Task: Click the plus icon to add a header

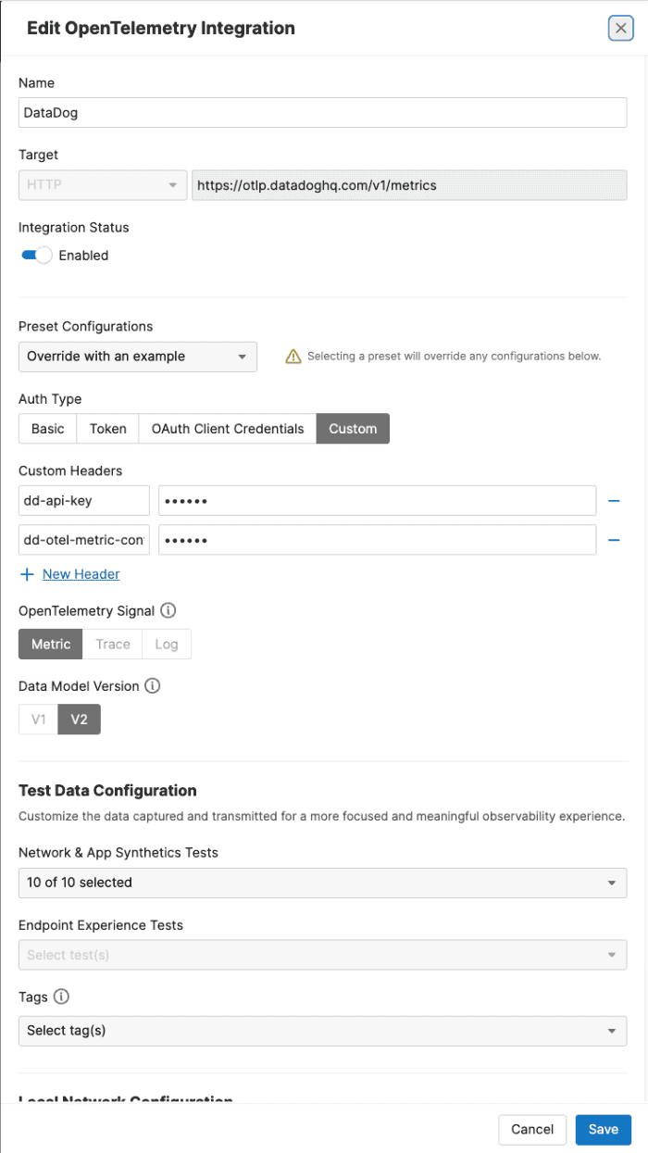Action: [x=26, y=574]
